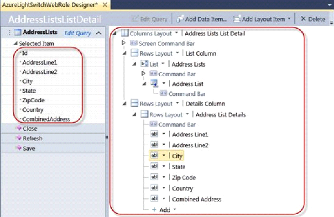This screenshot has height=217, width=334.
Task: Click the textbox icon beside Zip Code
Action: 154,178
